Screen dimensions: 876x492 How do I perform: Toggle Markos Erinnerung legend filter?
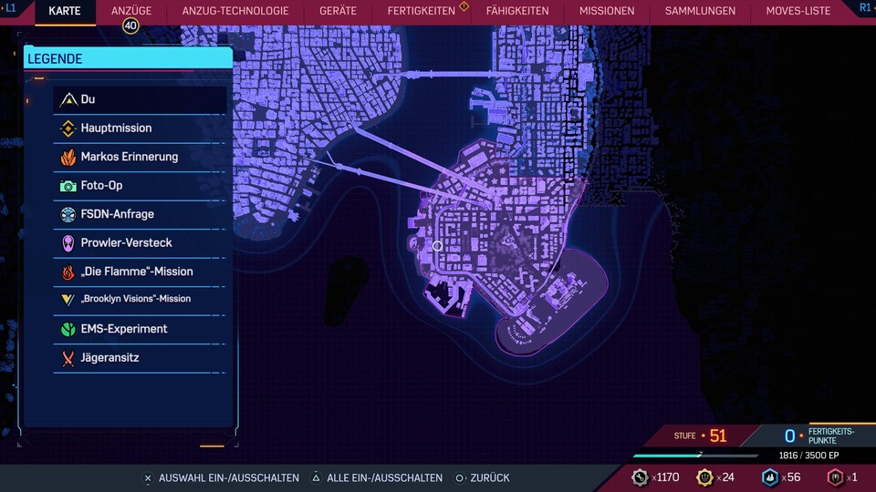pyautogui.click(x=140, y=158)
